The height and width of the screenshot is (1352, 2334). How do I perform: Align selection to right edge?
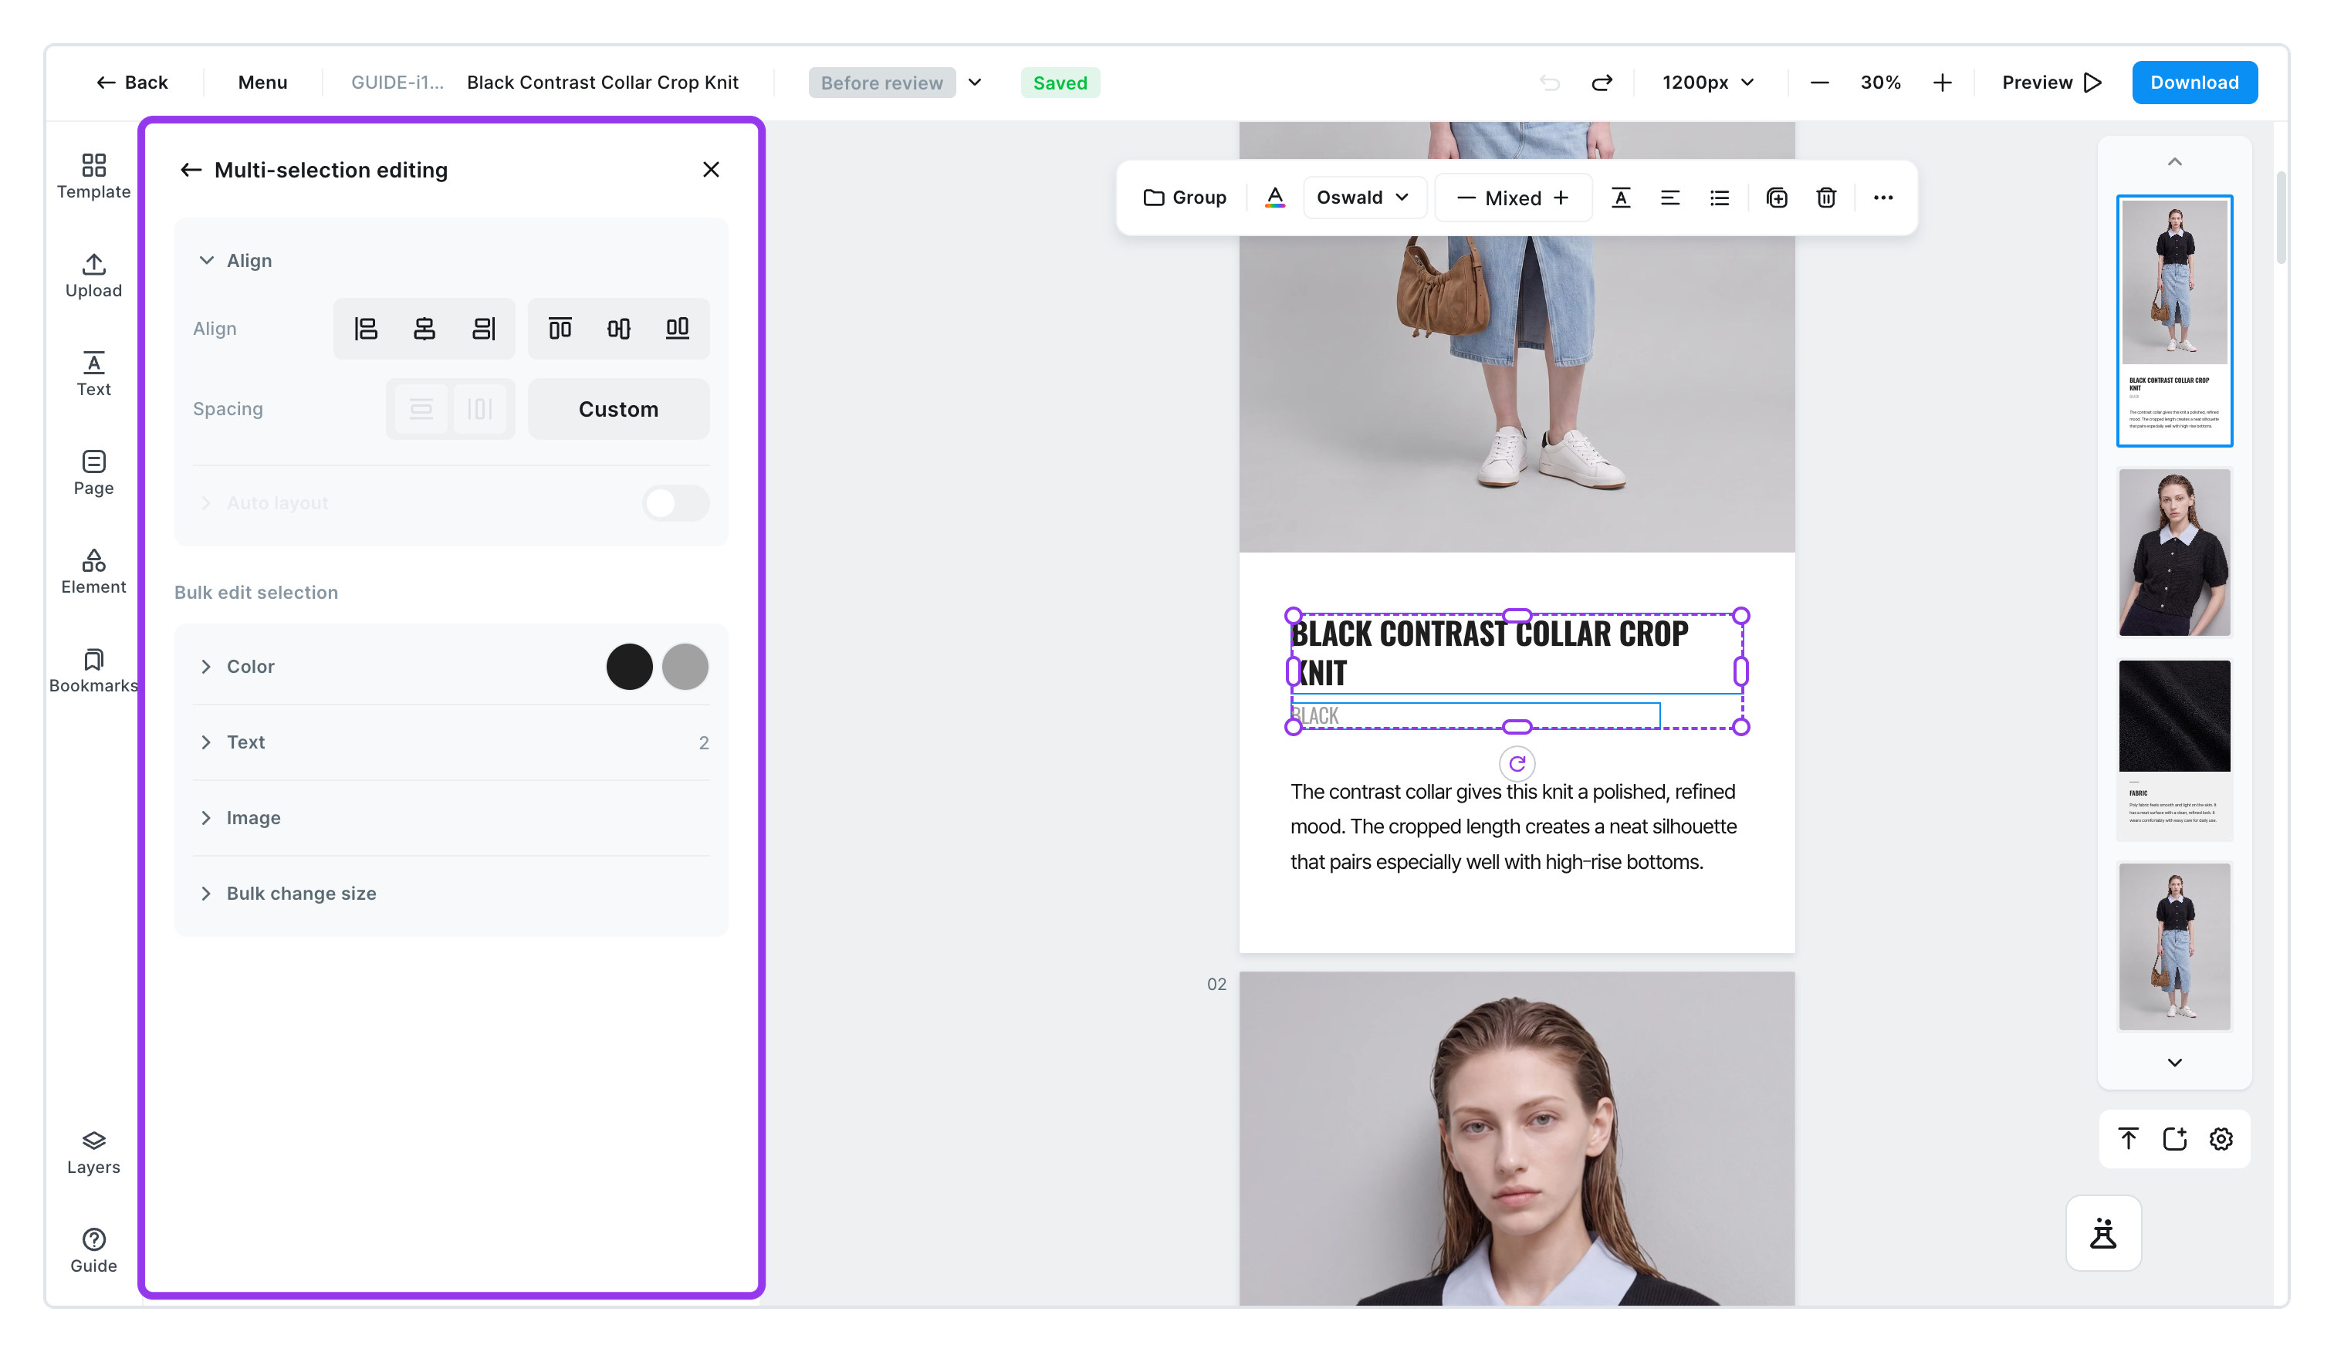[483, 329]
